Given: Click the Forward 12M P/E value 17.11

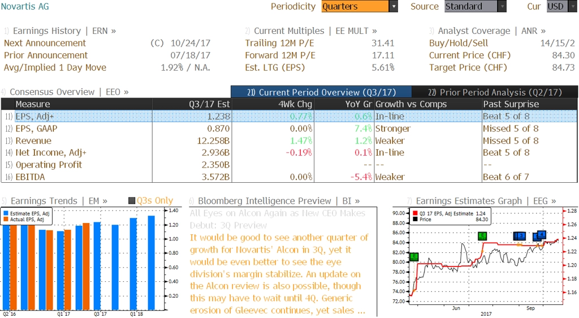Looking at the screenshot, I should pos(383,55).
